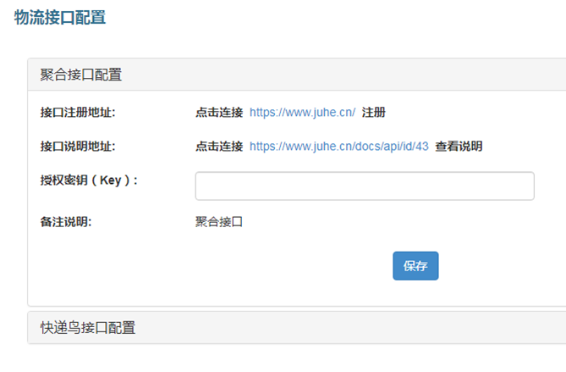This screenshot has width=566, height=372.
Task: Click the 查看说明 text after docs link
Action: pyautogui.click(x=459, y=147)
